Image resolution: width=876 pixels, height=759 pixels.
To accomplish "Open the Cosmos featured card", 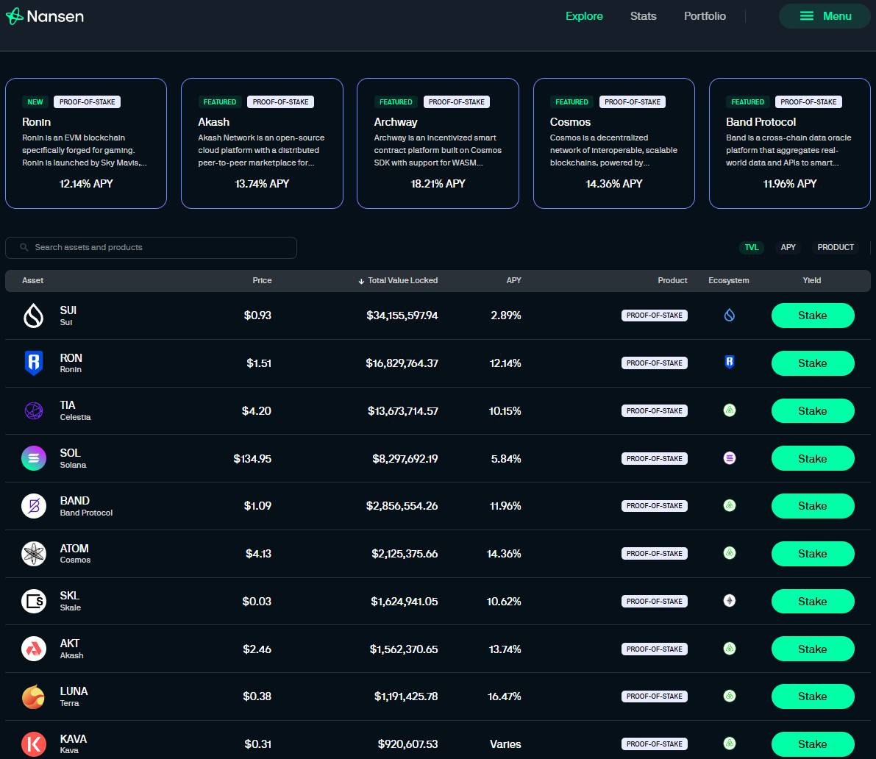I will coord(614,143).
